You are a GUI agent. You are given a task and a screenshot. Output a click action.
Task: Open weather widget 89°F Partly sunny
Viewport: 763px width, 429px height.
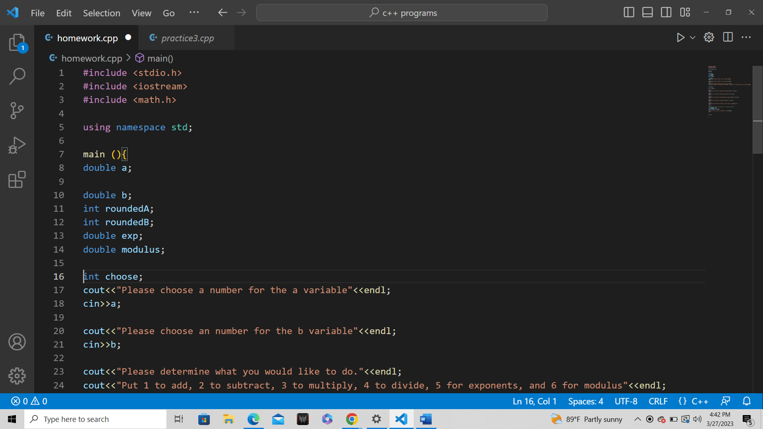pos(587,419)
